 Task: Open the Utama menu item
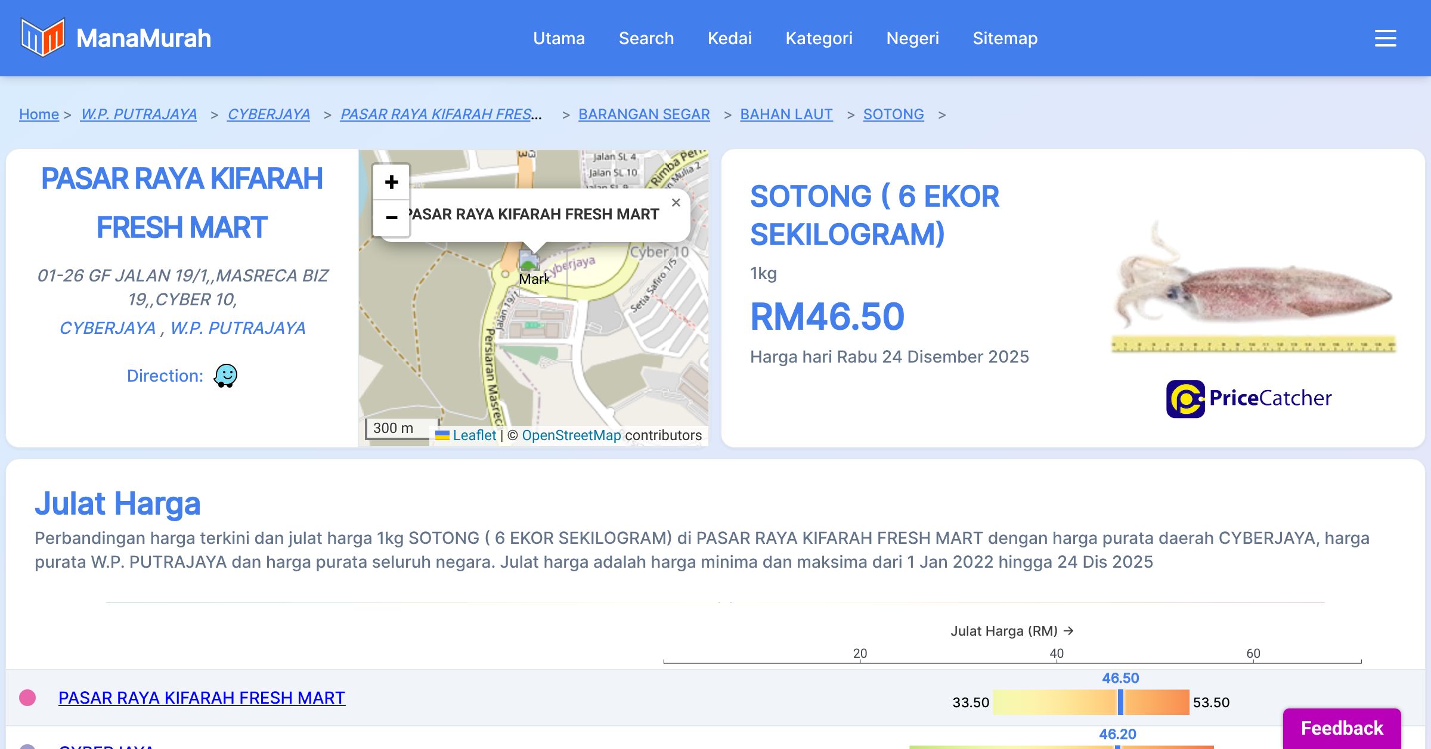pos(559,38)
